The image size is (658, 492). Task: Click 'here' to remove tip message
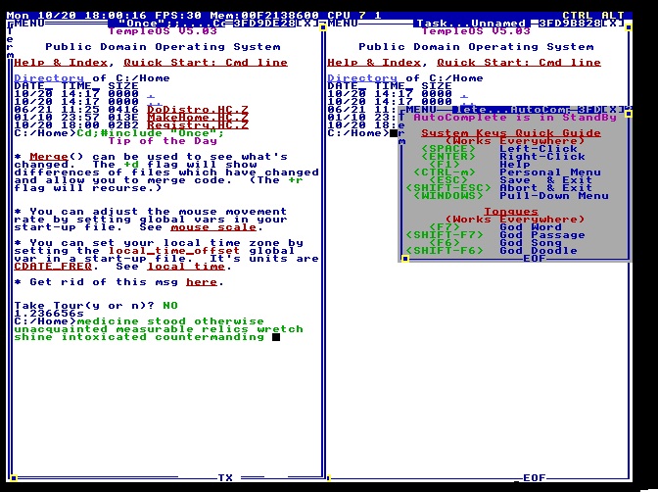202,282
